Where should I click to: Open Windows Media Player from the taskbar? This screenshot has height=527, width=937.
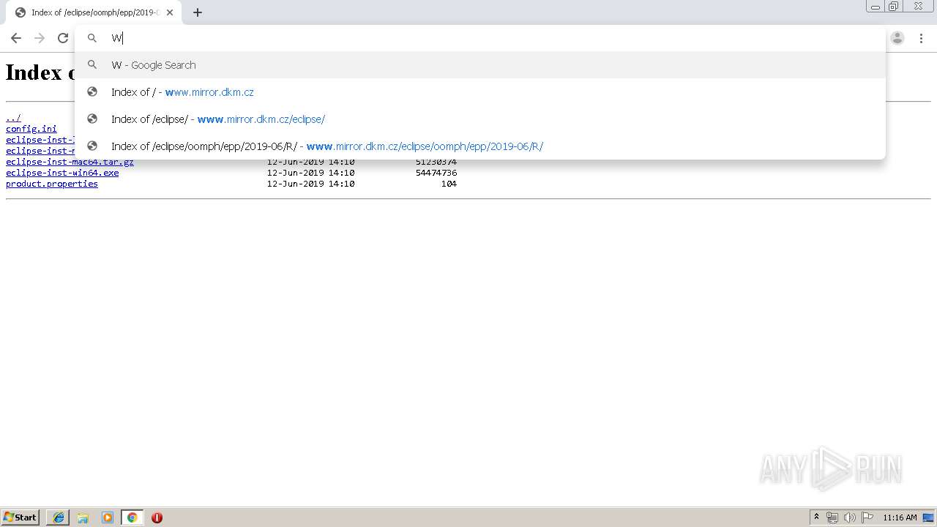108,517
